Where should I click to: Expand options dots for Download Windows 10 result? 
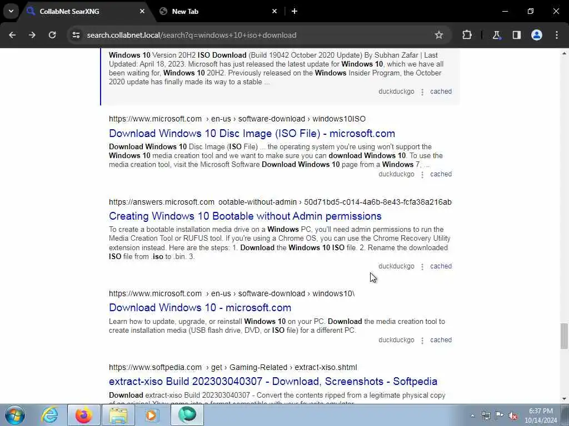[x=422, y=341]
